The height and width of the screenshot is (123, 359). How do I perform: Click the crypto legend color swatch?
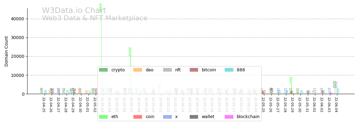(103, 70)
